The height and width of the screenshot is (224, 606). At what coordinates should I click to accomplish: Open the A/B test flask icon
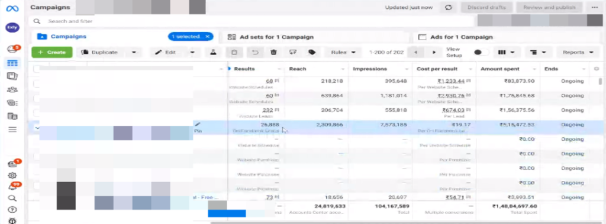[213, 52]
